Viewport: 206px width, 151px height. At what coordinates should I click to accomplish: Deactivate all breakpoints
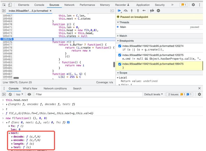coord(152,11)
